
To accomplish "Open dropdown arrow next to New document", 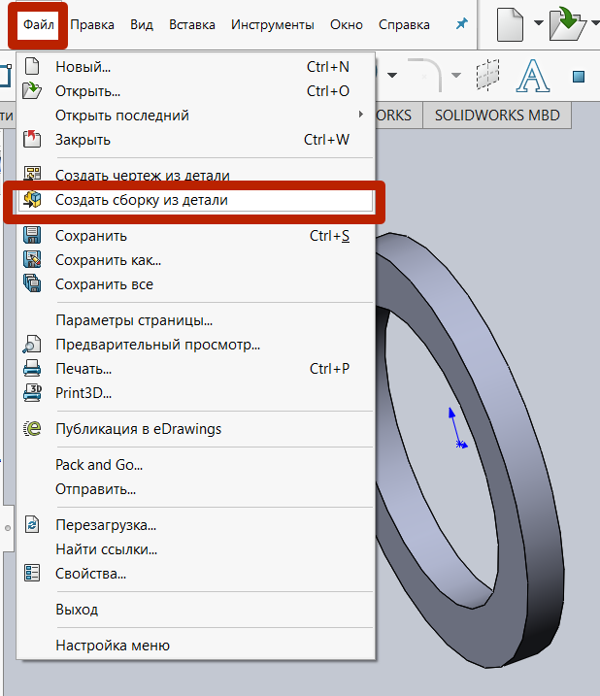I will pos(539,24).
